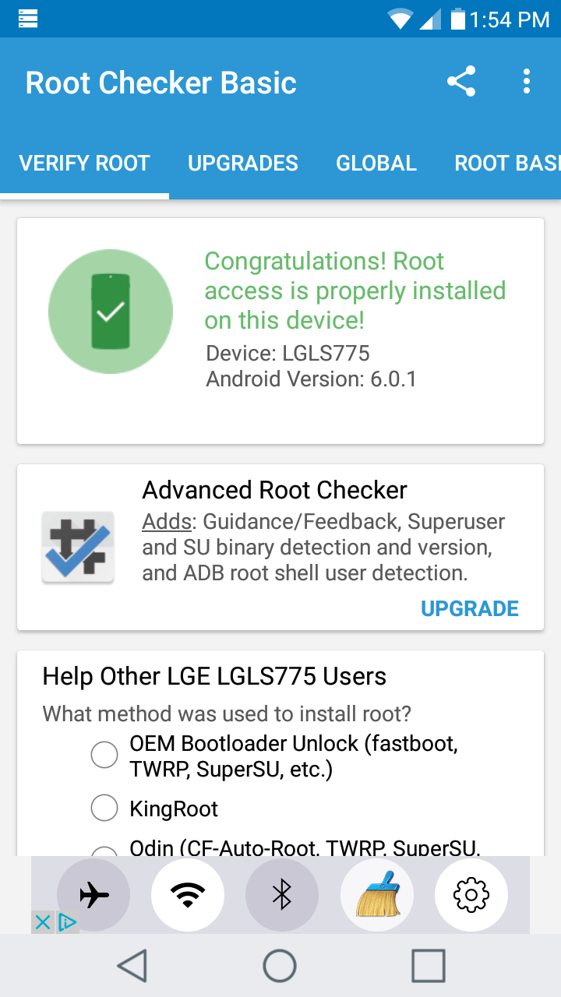
Task: Tap the Wi-Fi icon in ad bar
Action: pos(188,896)
